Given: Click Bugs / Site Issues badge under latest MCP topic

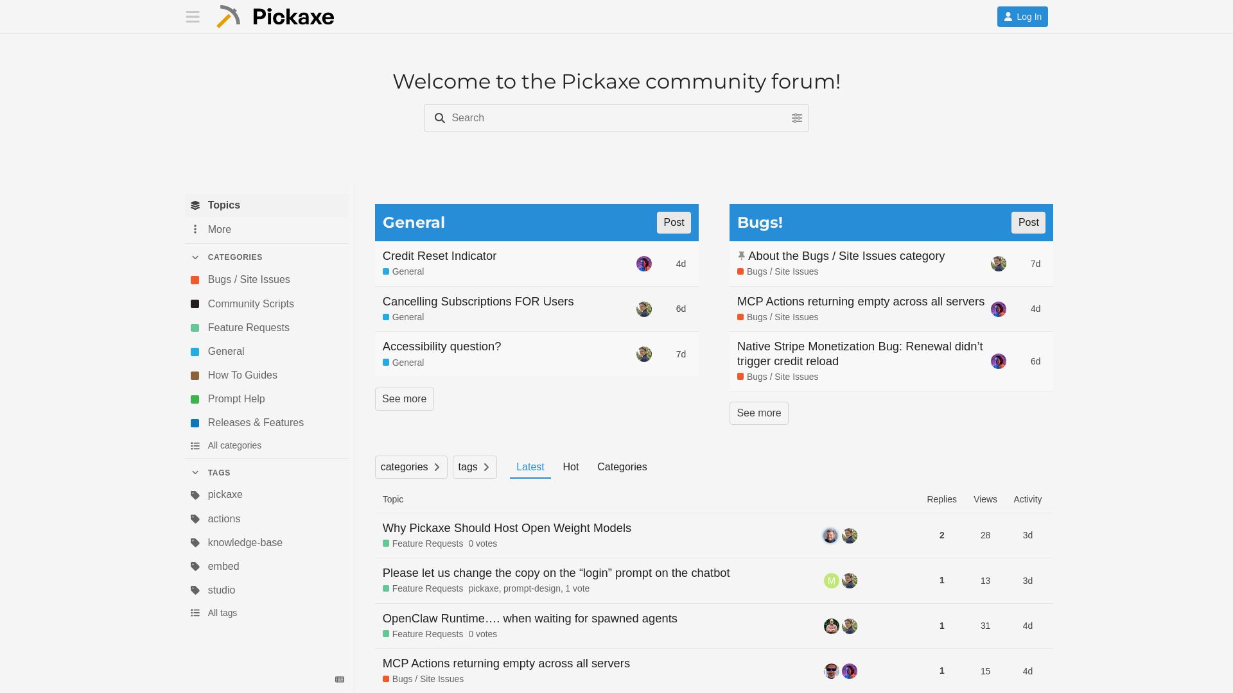Looking at the screenshot, I should coord(423,679).
